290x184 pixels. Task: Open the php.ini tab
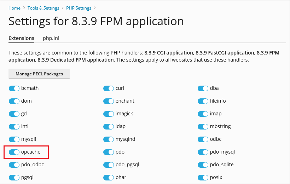pyautogui.click(x=51, y=38)
